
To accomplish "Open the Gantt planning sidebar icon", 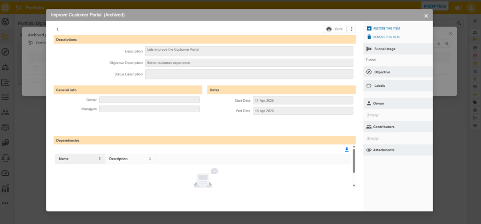I will click(x=5, y=82).
